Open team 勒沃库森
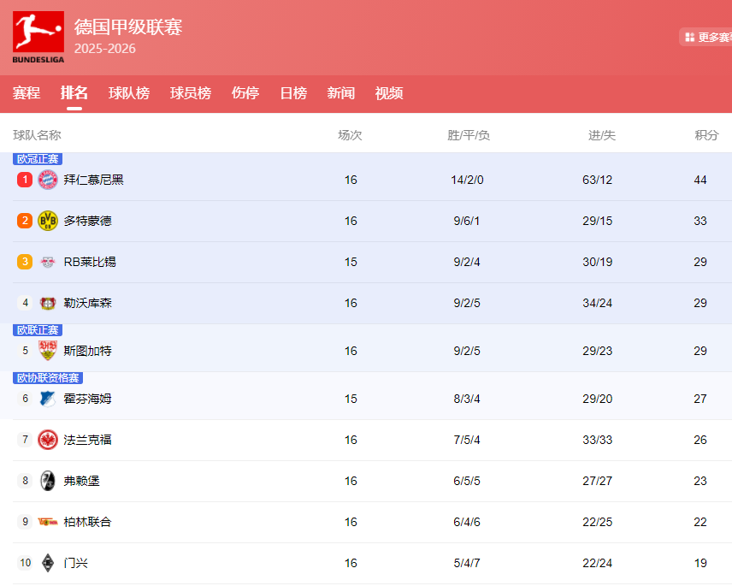732x586 pixels. click(88, 303)
